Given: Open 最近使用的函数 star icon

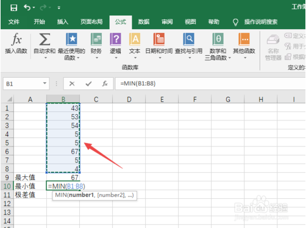Looking at the screenshot, I should click(x=71, y=39).
